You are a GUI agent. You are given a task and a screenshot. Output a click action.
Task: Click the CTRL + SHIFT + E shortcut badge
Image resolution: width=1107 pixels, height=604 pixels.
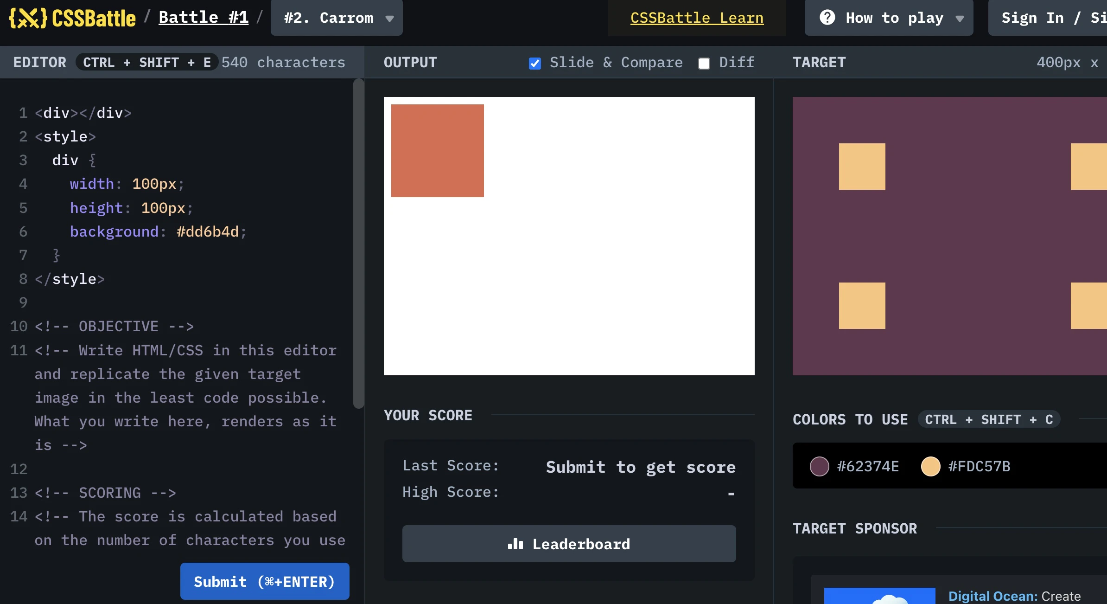(147, 62)
